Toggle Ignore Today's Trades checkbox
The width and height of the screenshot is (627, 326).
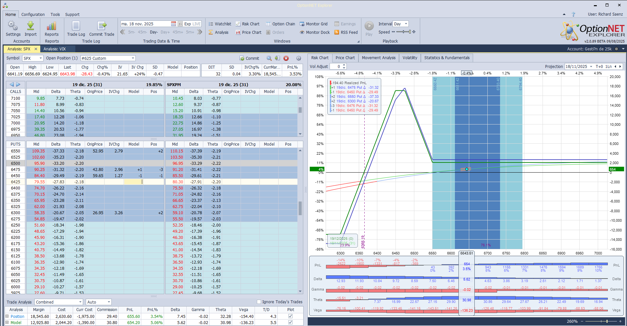click(259, 302)
